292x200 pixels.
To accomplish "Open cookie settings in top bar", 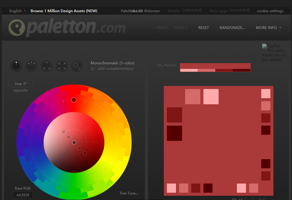I will click(270, 11).
